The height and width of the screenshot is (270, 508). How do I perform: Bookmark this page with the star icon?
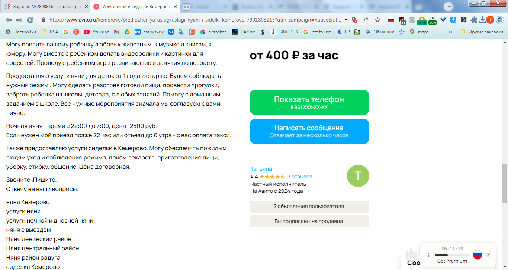pos(377,20)
